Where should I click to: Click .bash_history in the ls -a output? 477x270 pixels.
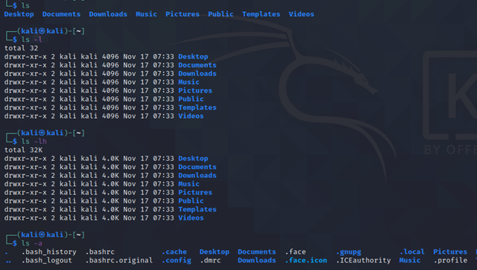(x=49, y=251)
